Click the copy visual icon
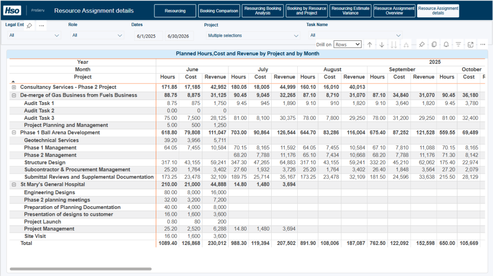The width and height of the screenshot is (493, 276). [x=434, y=44]
